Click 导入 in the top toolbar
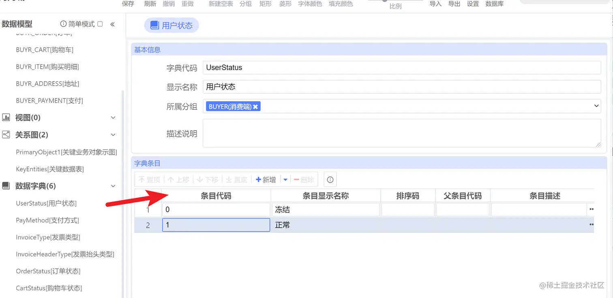The image size is (613, 298). (435, 4)
